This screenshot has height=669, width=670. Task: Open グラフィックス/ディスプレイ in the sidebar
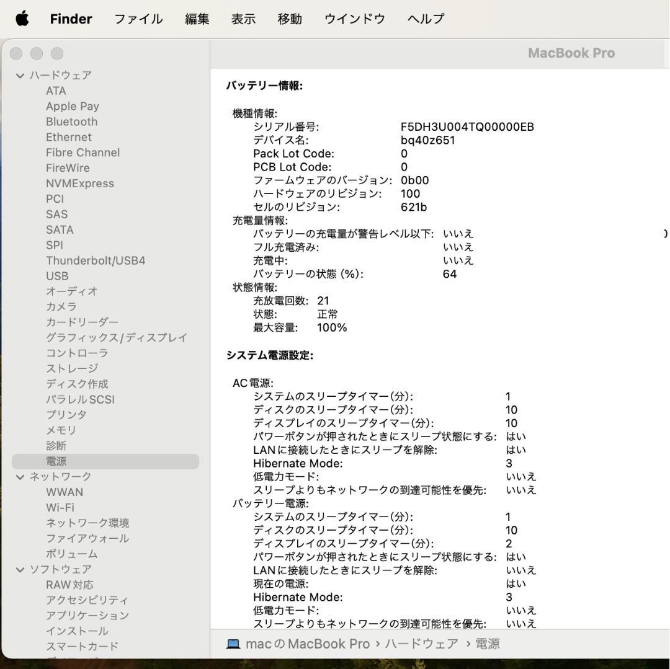115,337
